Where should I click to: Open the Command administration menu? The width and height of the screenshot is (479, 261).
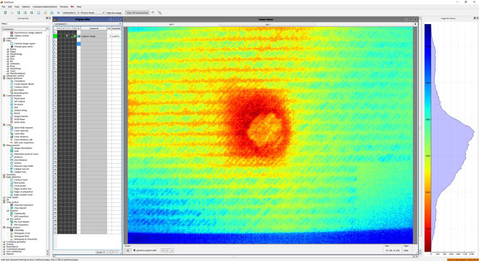[x=46, y=6]
